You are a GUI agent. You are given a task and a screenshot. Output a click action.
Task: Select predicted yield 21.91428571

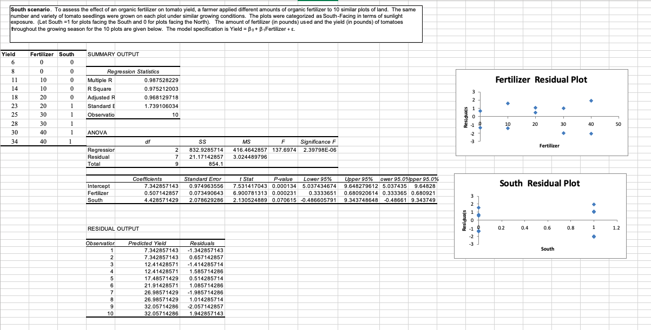[161, 285]
